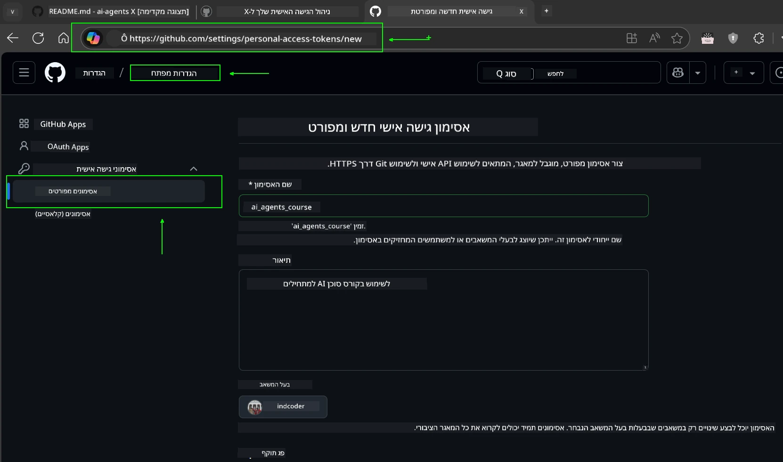
Task: Open OAuth Apps in the sidebar
Action: [x=68, y=146]
